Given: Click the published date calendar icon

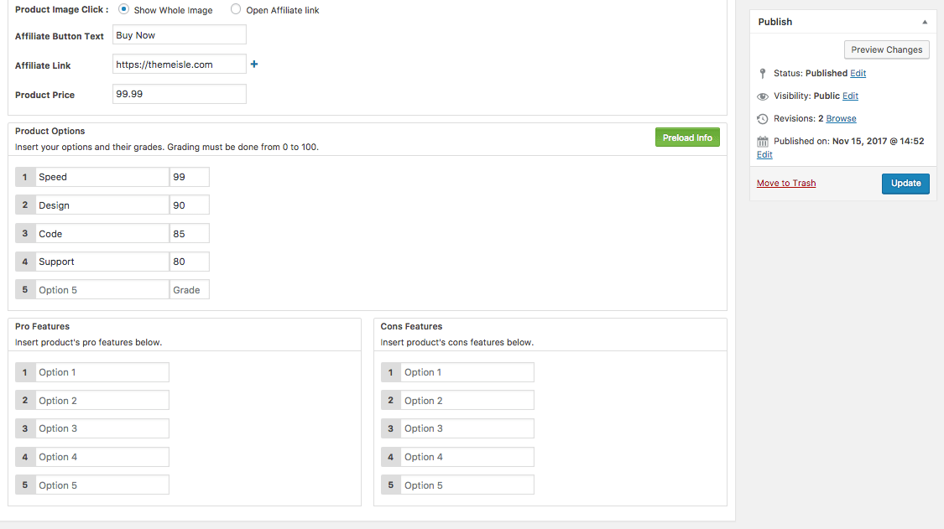Looking at the screenshot, I should tap(762, 142).
